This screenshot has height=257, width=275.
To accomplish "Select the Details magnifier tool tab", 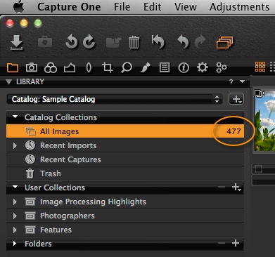I will tap(127, 67).
